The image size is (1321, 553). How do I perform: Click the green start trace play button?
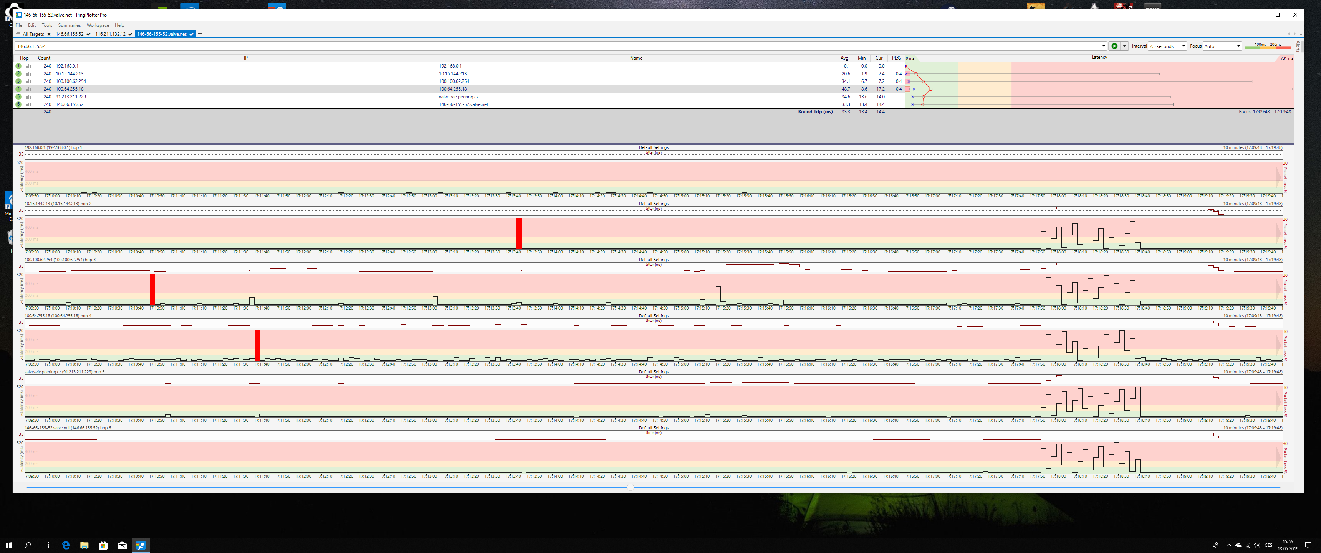coord(1114,46)
